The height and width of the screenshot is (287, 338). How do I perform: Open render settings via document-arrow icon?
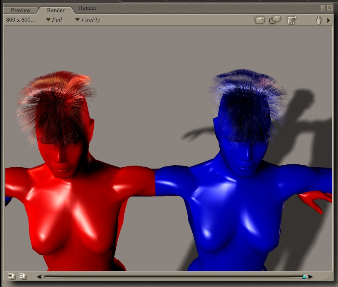[x=292, y=20]
